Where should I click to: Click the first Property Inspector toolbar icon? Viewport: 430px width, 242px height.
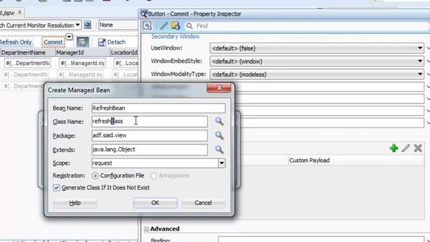[147, 26]
